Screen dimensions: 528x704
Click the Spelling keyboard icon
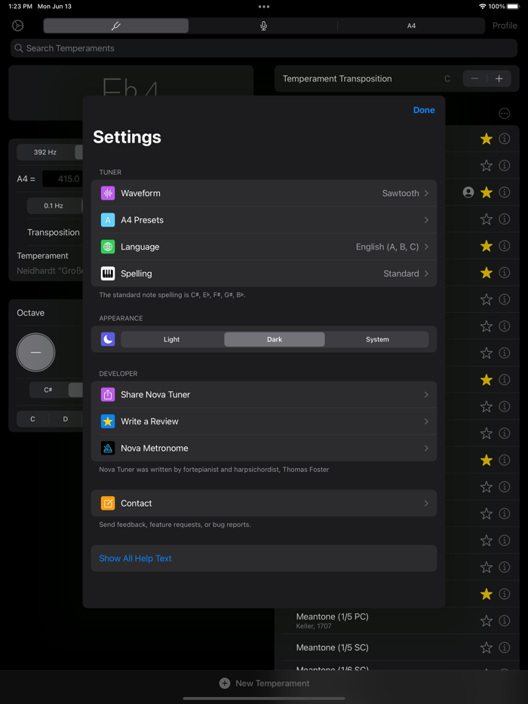coord(107,273)
